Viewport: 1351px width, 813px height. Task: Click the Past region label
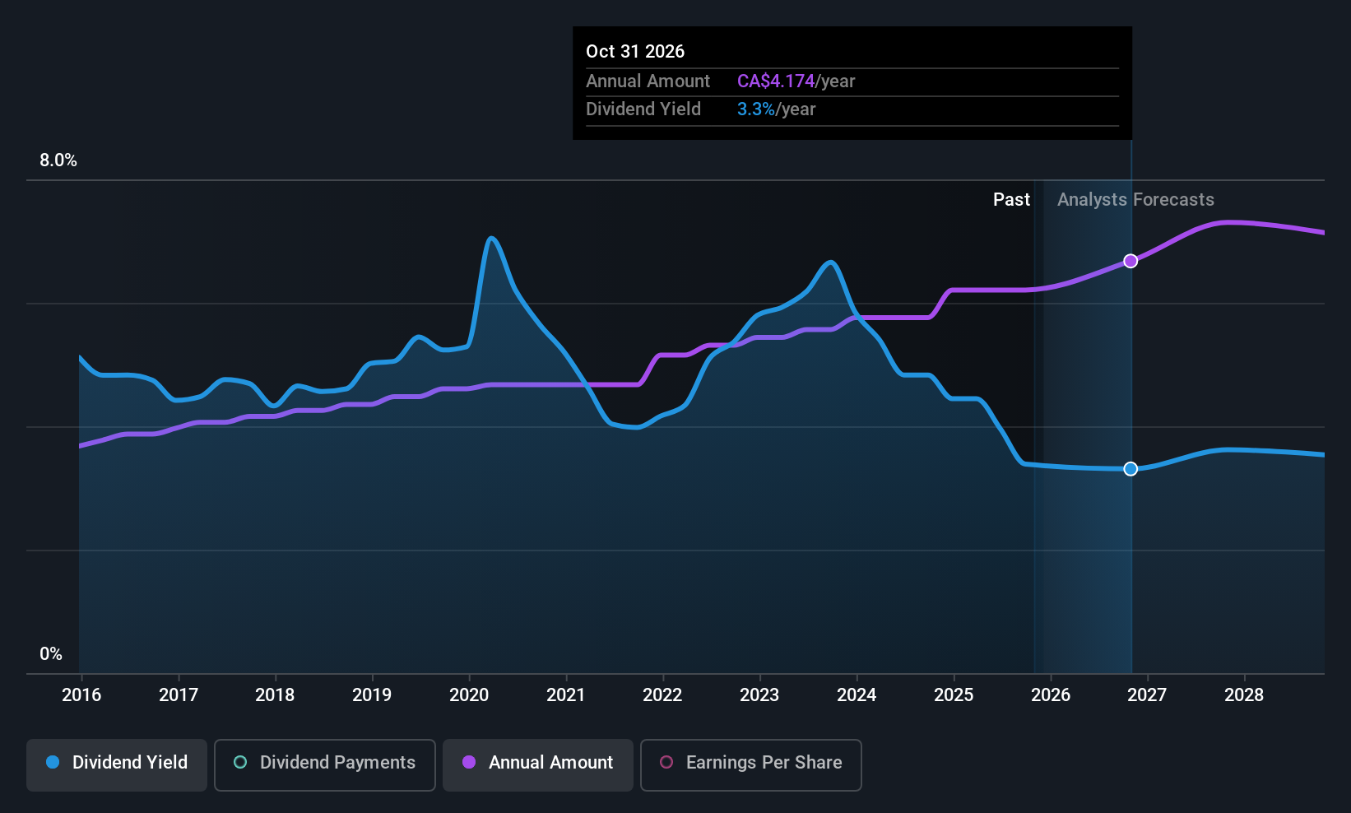1011,200
